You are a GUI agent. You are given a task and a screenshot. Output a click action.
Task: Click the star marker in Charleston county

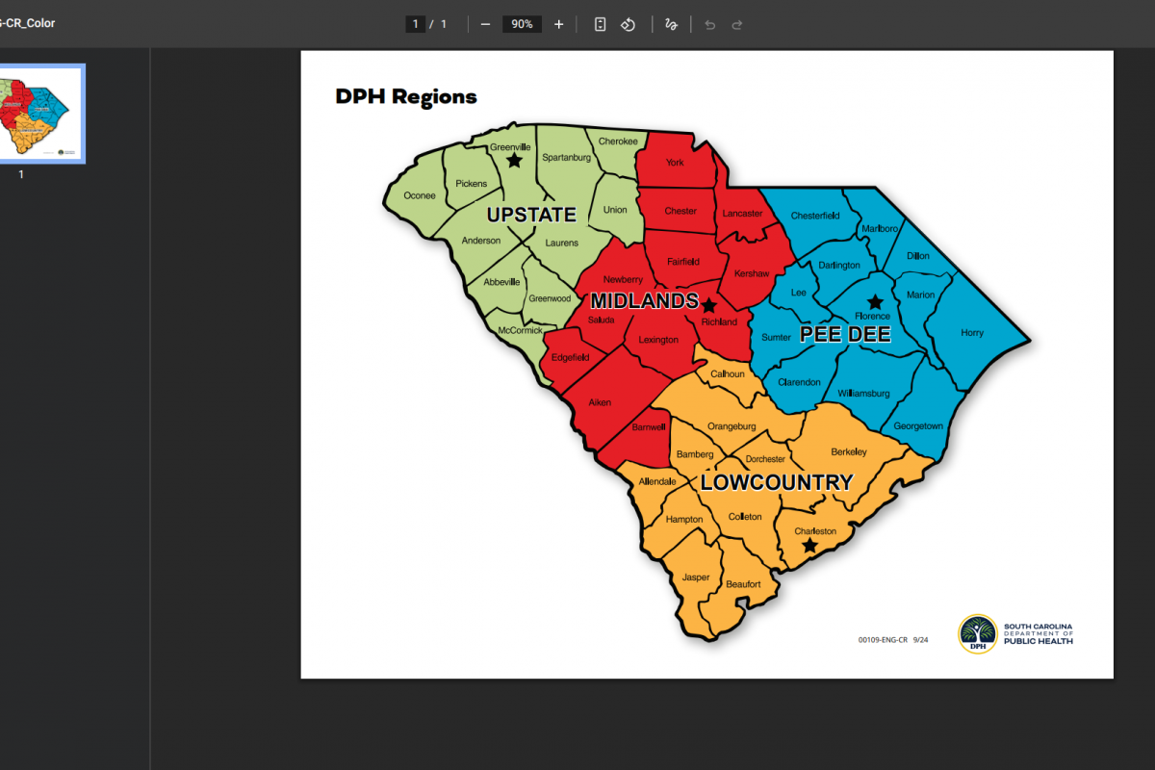(810, 546)
